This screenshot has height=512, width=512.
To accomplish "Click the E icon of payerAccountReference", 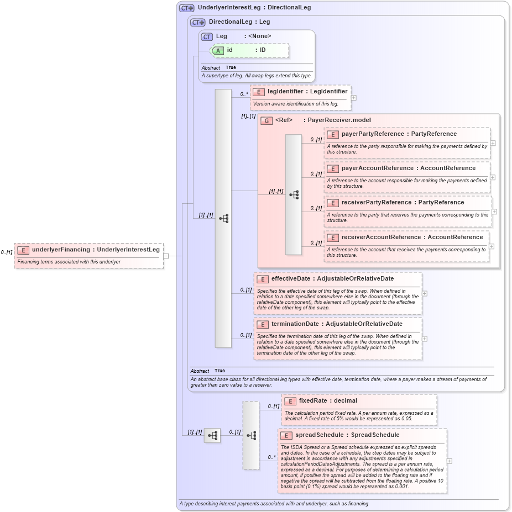I will click(x=333, y=169).
